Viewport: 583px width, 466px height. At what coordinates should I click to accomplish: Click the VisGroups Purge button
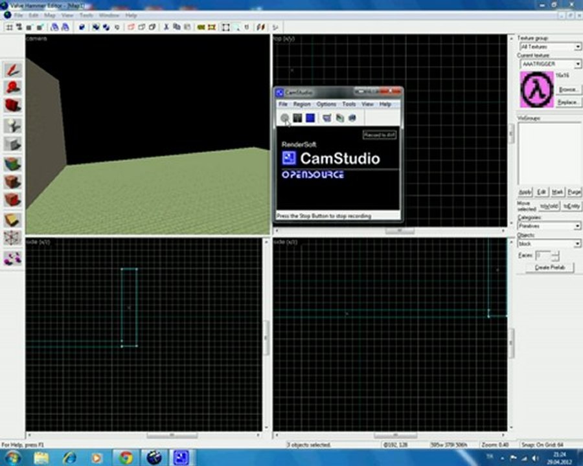[574, 192]
